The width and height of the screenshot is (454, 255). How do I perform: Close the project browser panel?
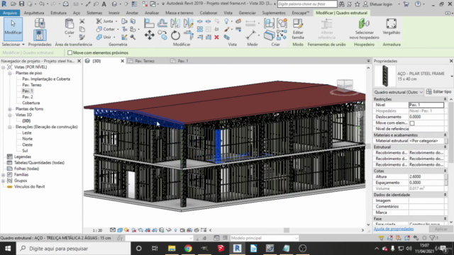pos(79,61)
